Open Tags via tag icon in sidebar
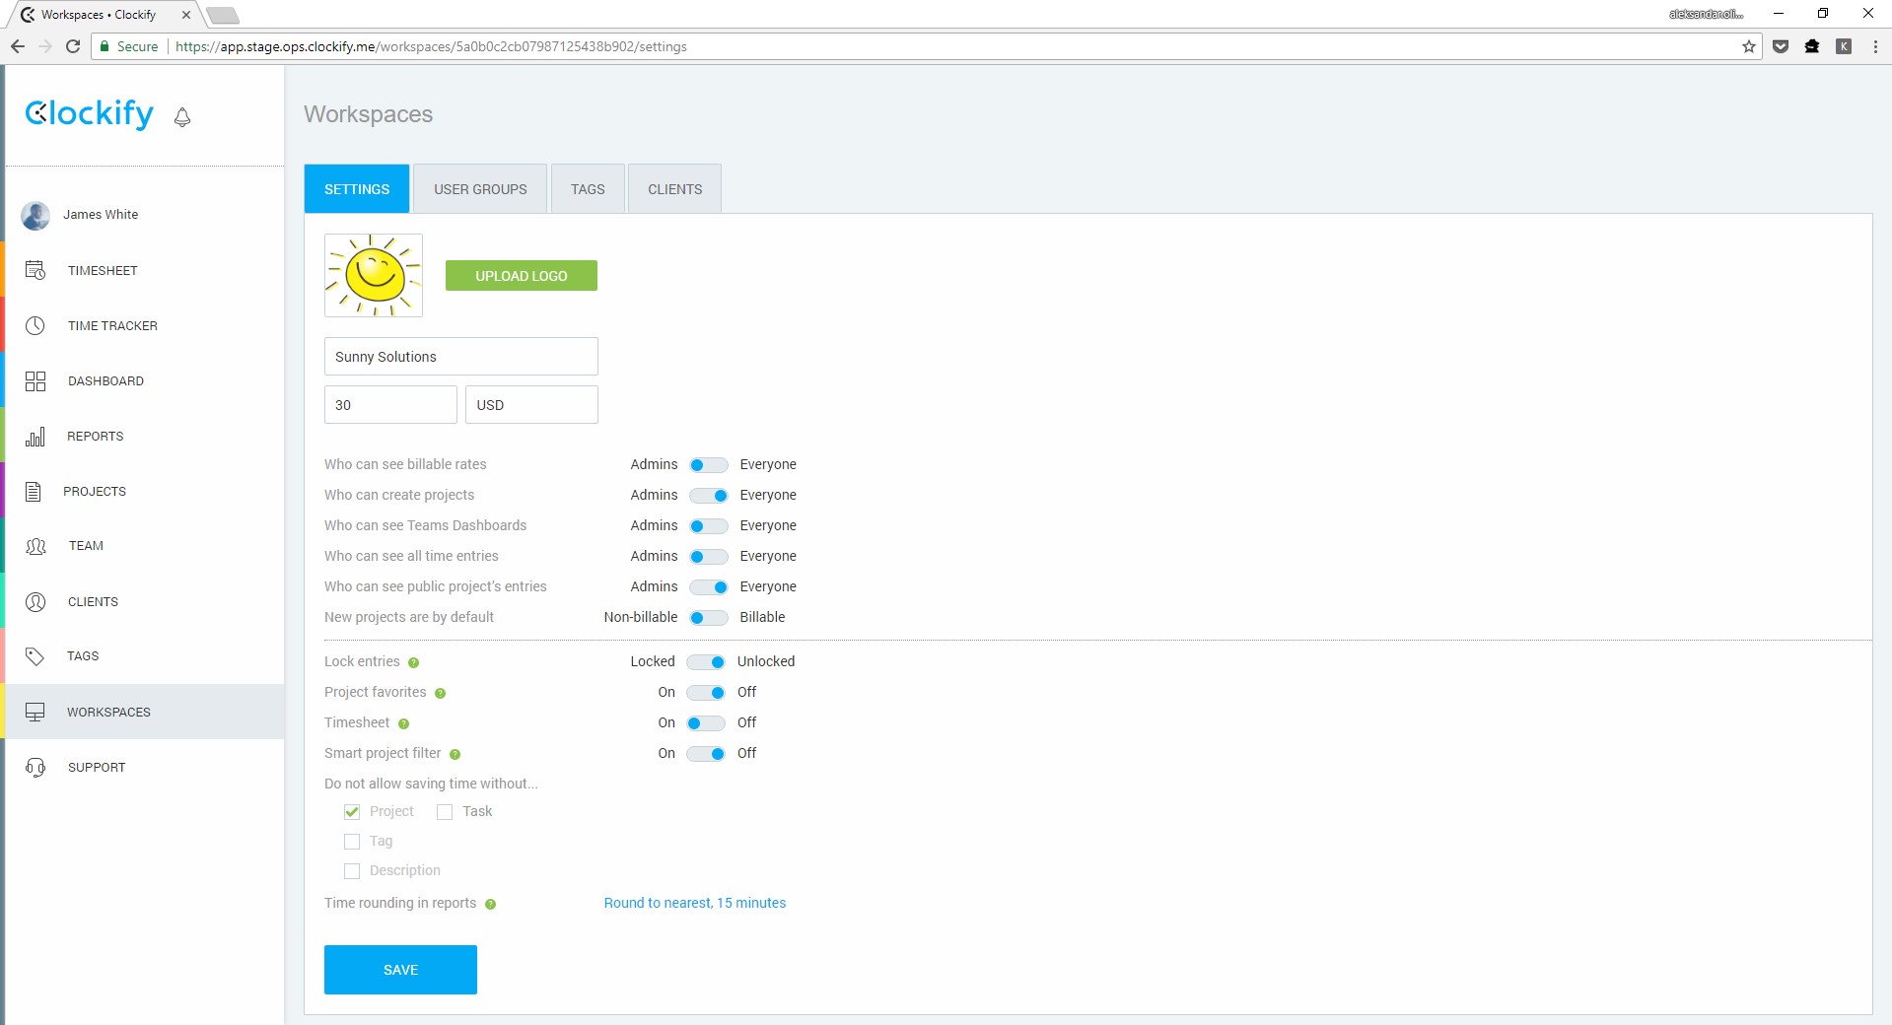The image size is (1892, 1025). pyautogui.click(x=35, y=656)
